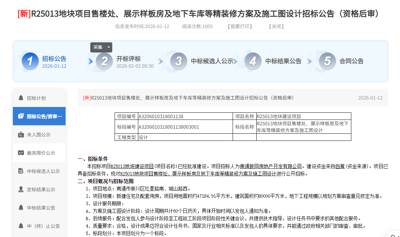Click the bell icon beside 中（终）止公告
400x237 pixels.
pos(21,226)
